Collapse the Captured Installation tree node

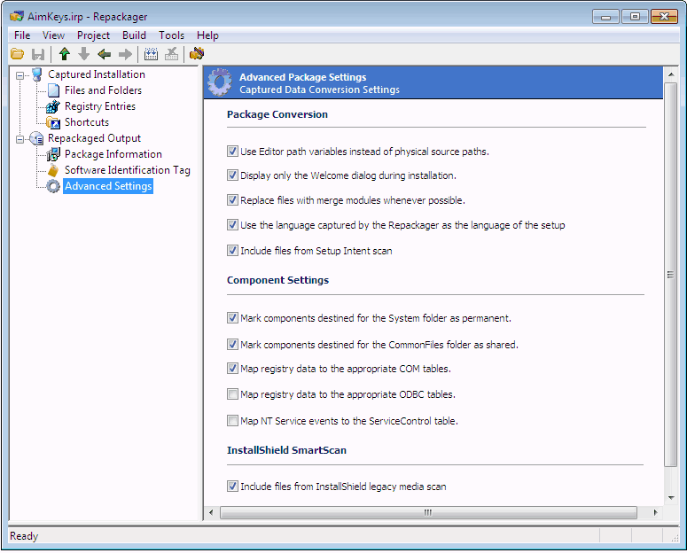tap(20, 74)
